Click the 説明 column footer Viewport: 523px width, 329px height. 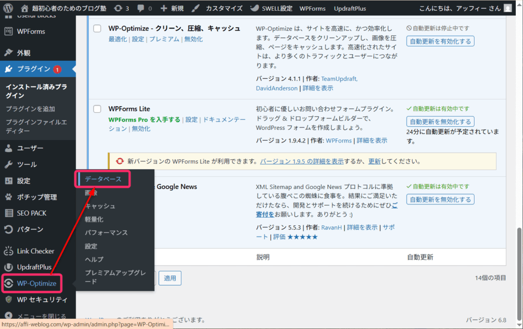coord(263,257)
